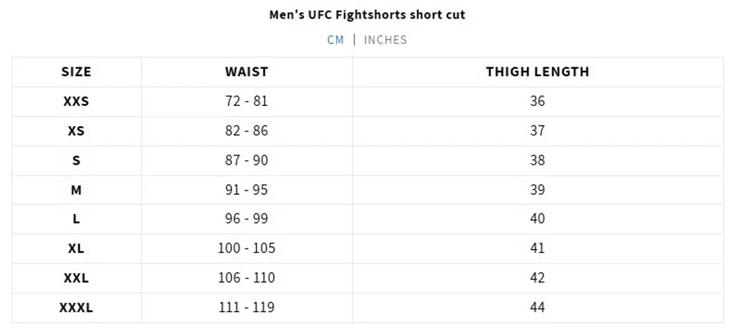
Task: Click the Men's UFC Fightshorts title
Action: tap(367, 14)
